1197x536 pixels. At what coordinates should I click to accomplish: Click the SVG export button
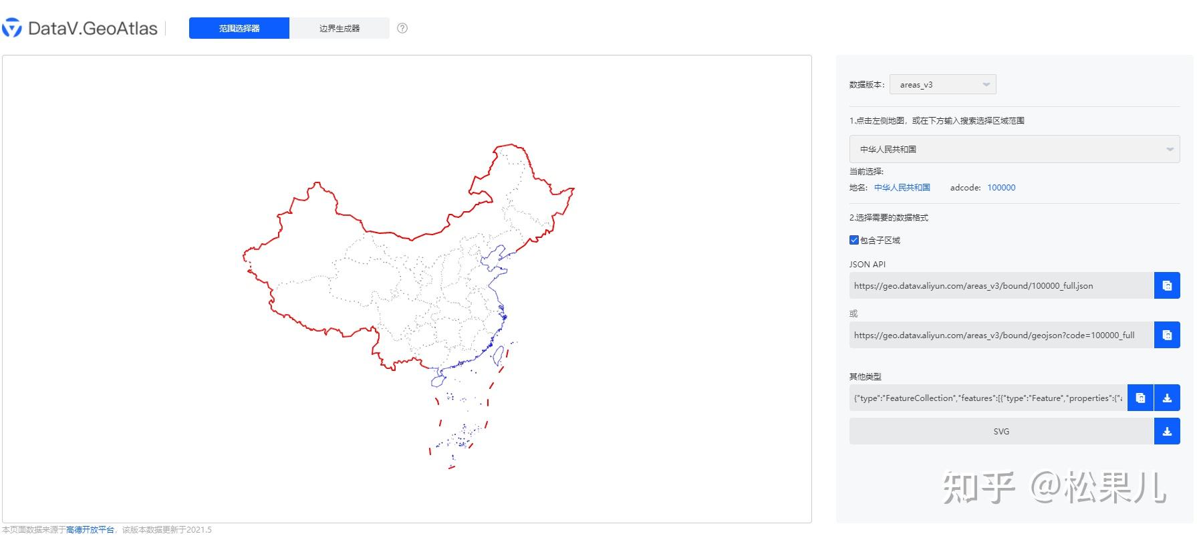pos(1001,431)
